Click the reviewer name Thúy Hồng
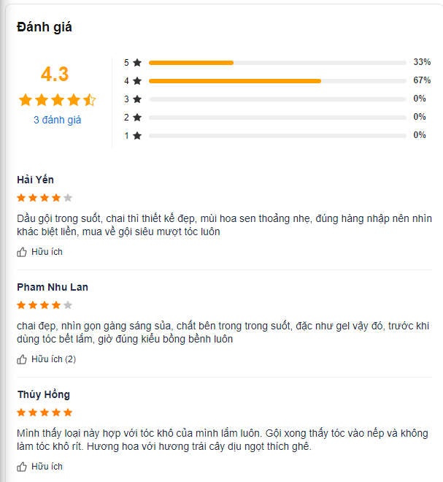Image resolution: width=443 pixels, height=482 pixels. [x=44, y=394]
